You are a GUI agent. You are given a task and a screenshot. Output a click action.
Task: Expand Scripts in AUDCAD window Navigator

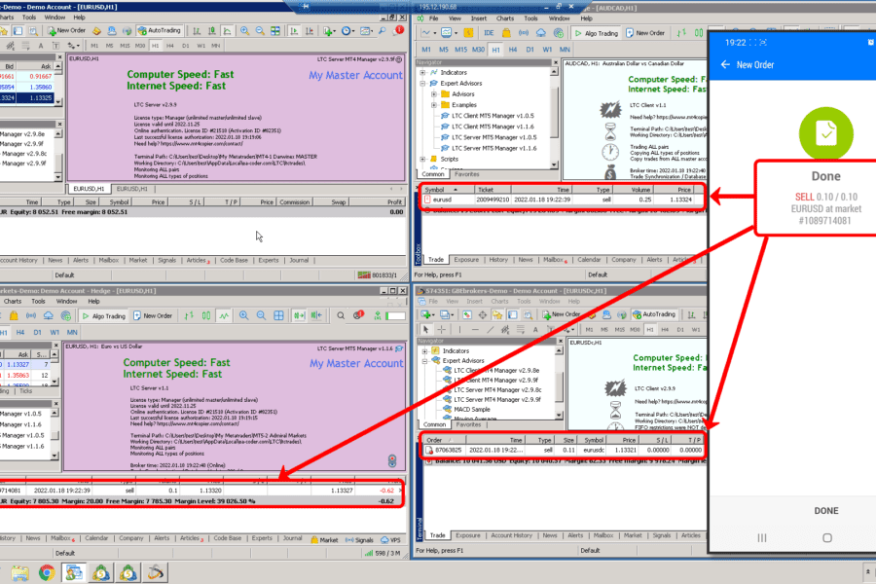click(423, 159)
